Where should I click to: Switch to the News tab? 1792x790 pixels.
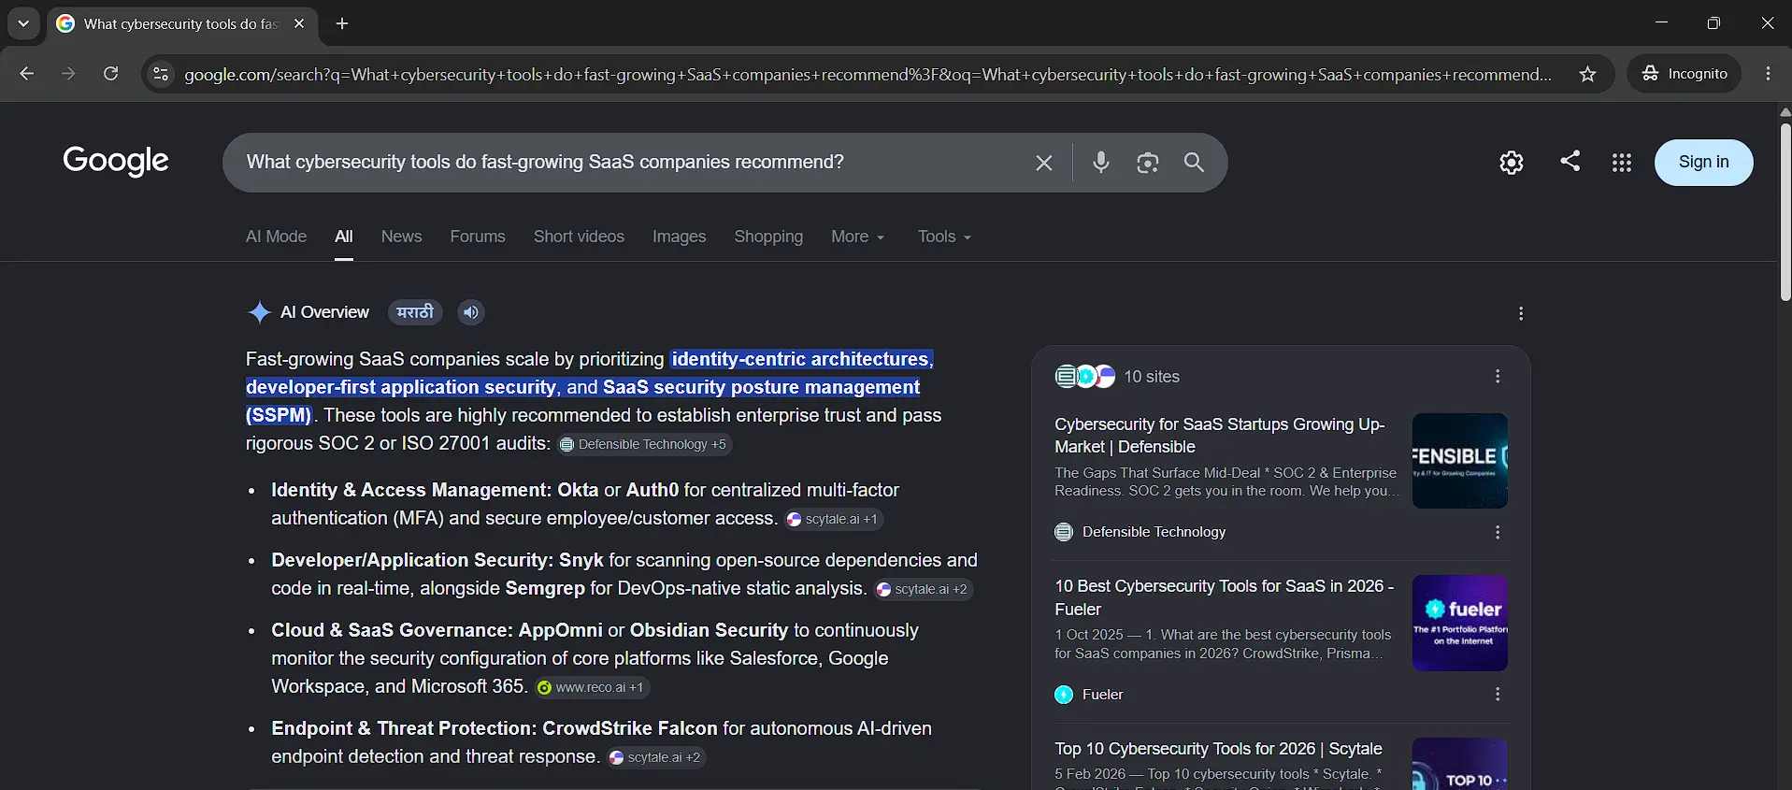click(401, 237)
